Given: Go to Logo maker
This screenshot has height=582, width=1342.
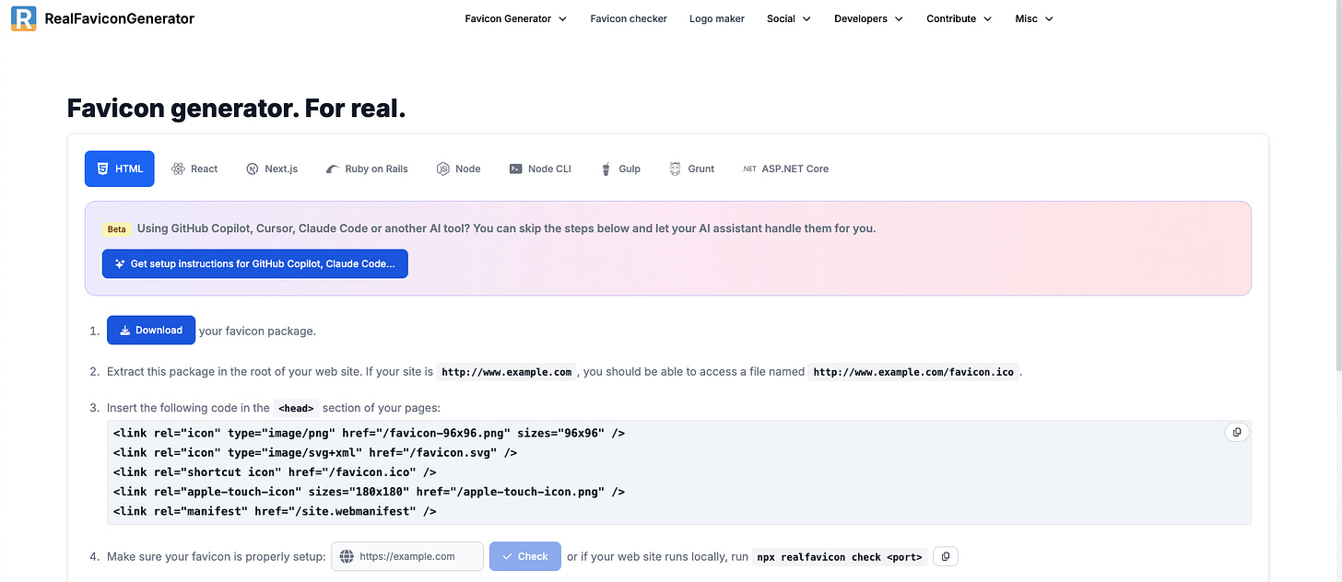Looking at the screenshot, I should pos(717,18).
